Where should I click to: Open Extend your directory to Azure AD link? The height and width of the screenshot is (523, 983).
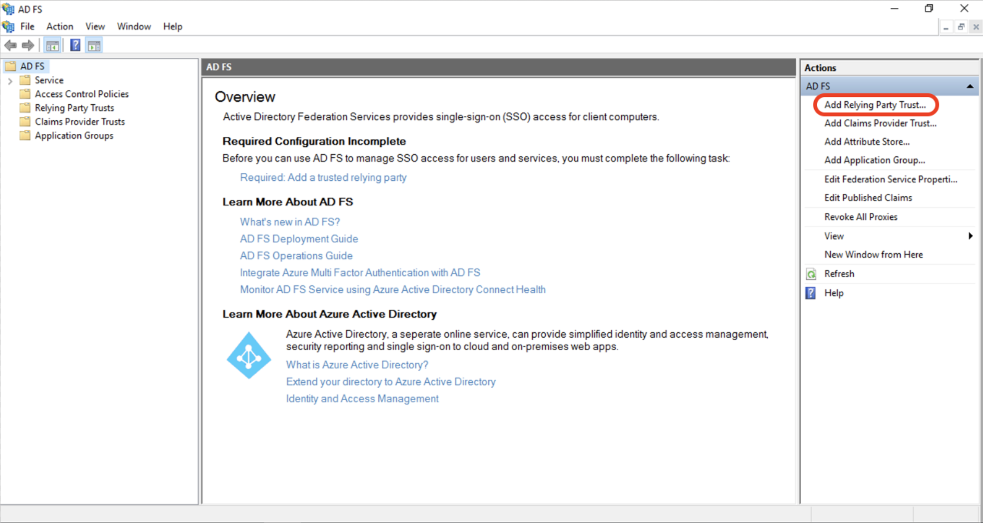391,382
